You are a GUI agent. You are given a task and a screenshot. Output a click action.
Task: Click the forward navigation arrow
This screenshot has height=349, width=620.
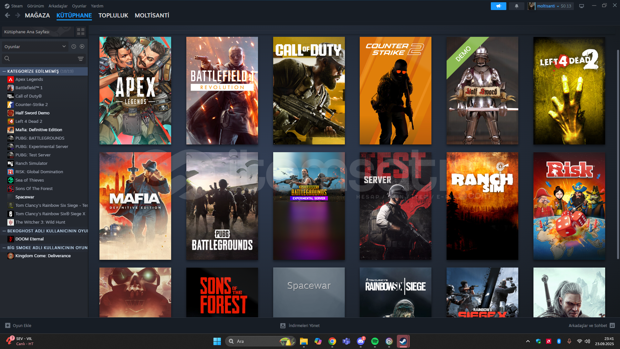pyautogui.click(x=18, y=15)
